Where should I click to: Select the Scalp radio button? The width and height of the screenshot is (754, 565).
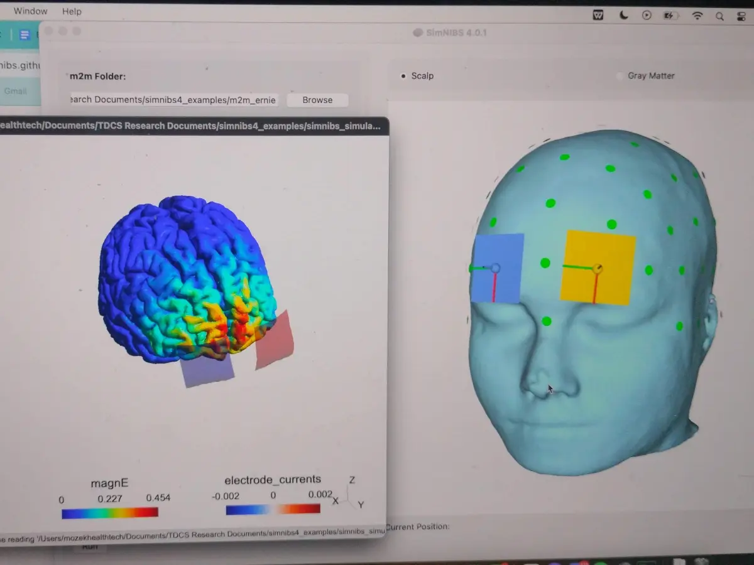[403, 76]
